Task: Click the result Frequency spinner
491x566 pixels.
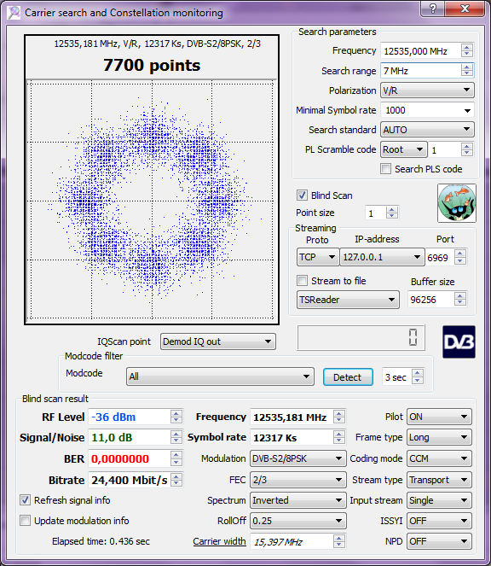Action: [339, 417]
